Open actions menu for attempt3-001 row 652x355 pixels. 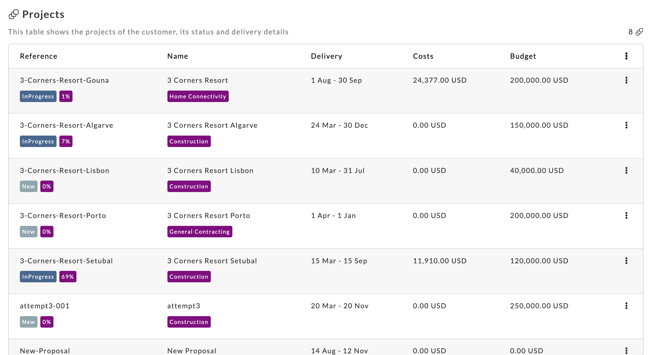click(x=626, y=306)
